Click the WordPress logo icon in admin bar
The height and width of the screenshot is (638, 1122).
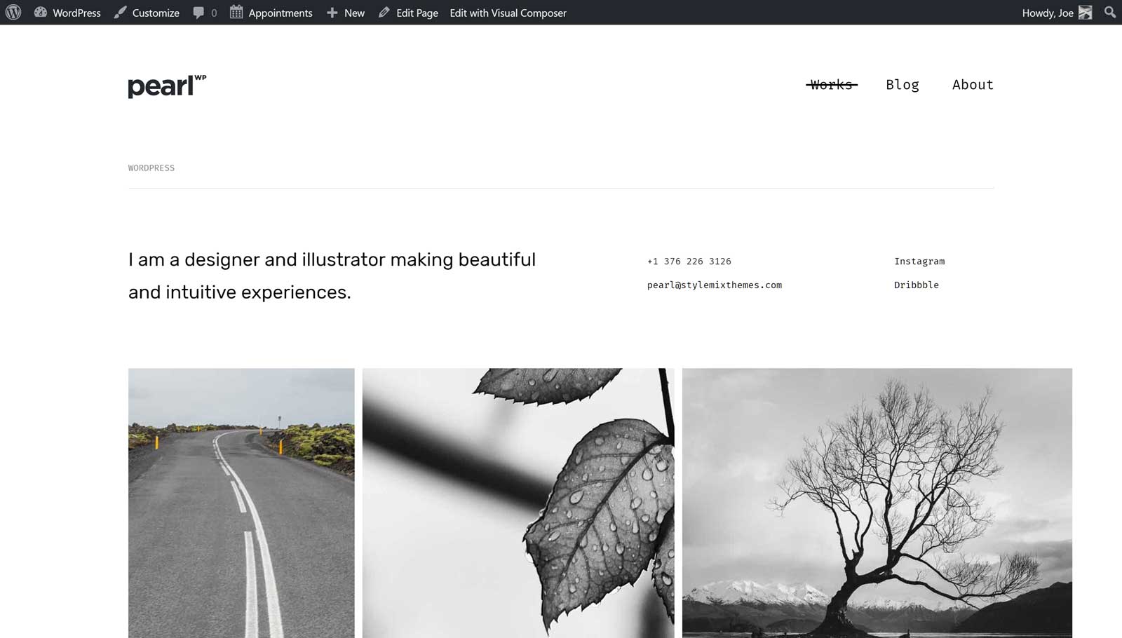click(13, 13)
